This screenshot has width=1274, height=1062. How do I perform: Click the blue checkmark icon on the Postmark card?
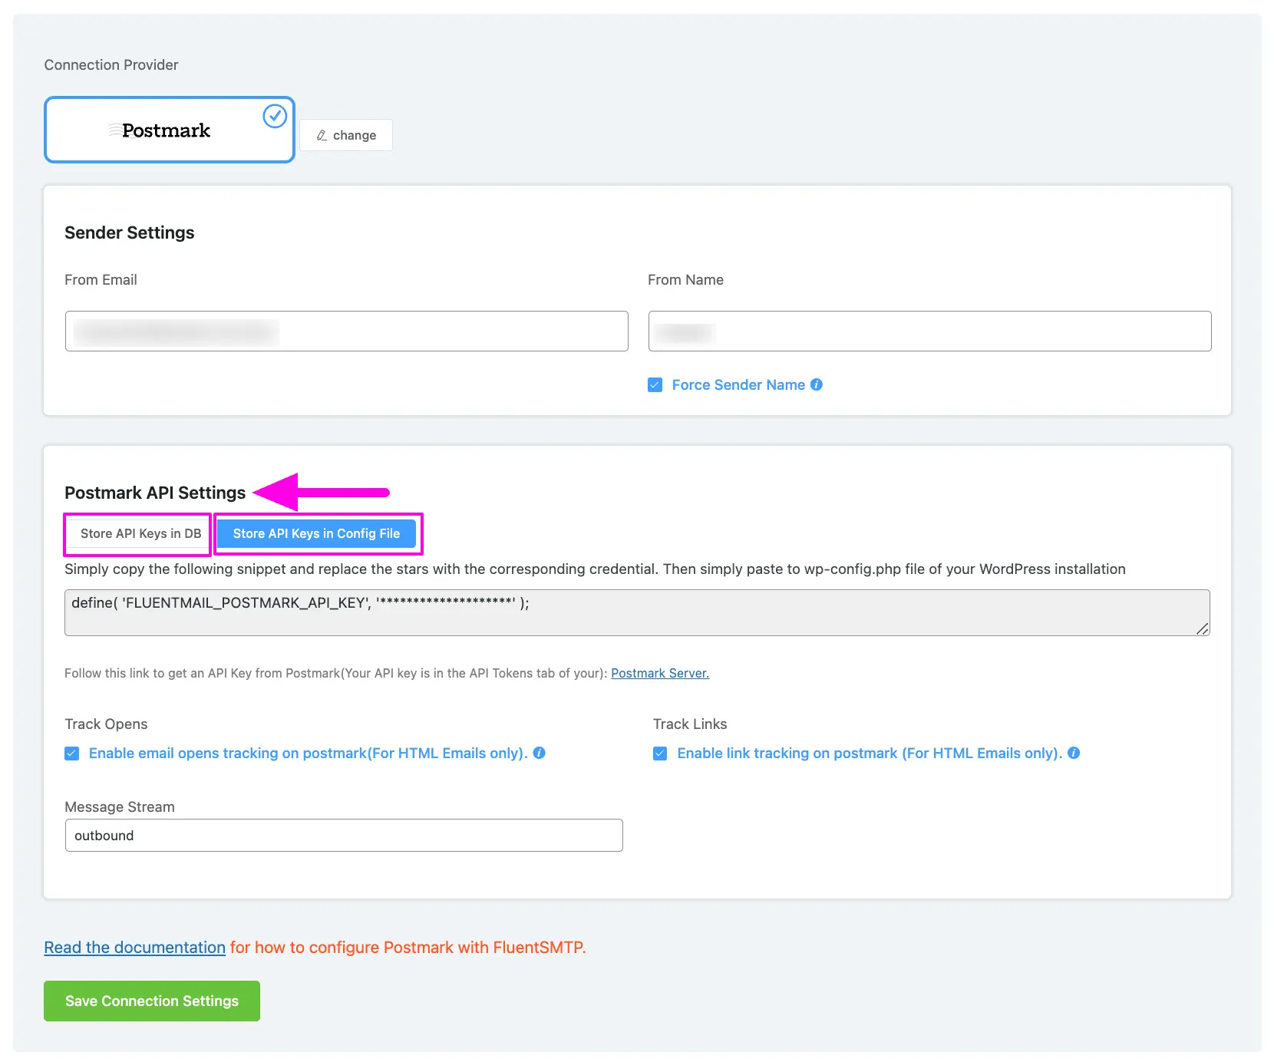(x=275, y=116)
